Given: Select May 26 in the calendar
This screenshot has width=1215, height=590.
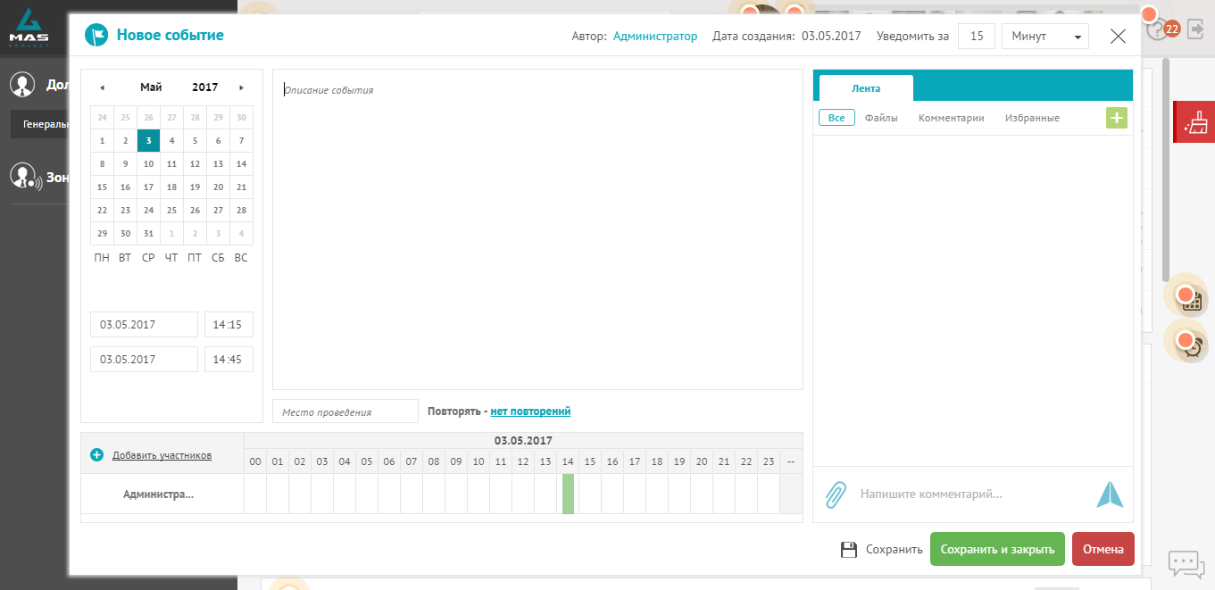Looking at the screenshot, I should [195, 211].
